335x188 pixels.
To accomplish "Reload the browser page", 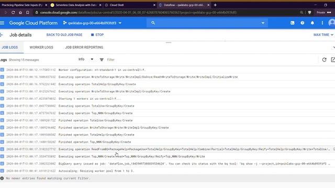I will click(x=13, y=13).
